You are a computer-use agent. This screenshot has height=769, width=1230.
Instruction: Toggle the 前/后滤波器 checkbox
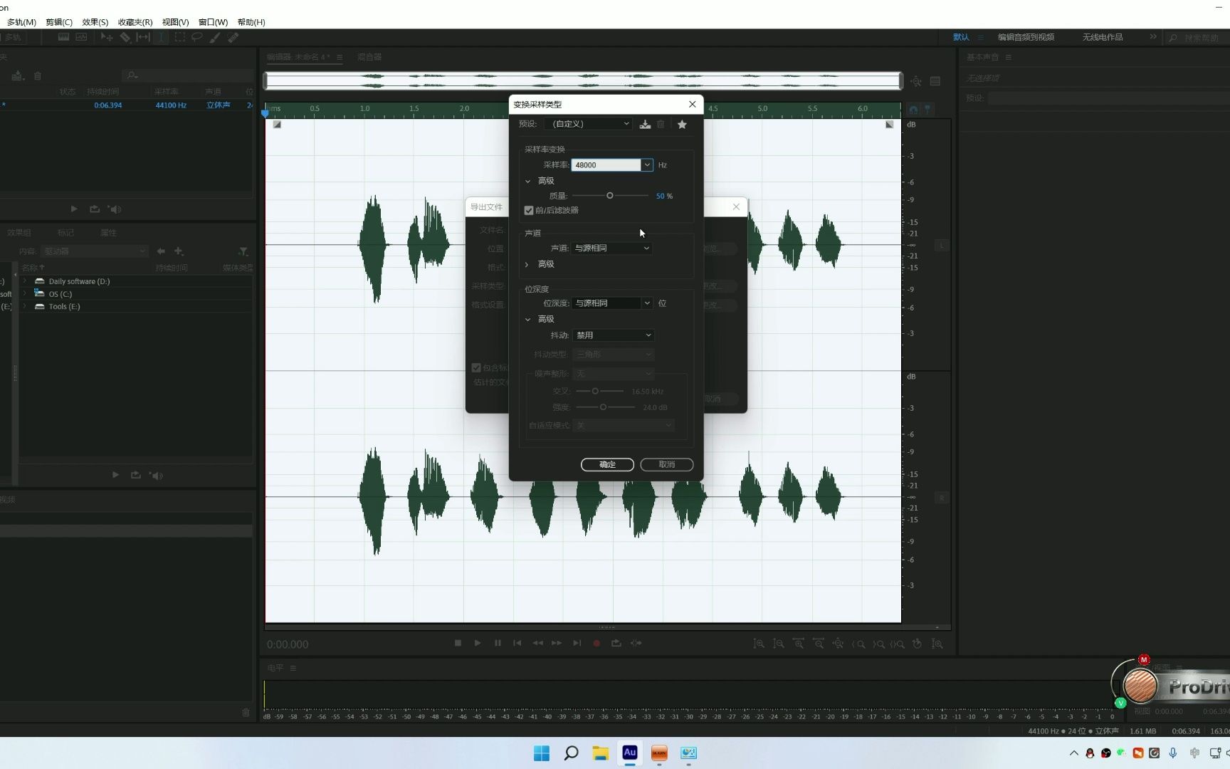coord(529,211)
